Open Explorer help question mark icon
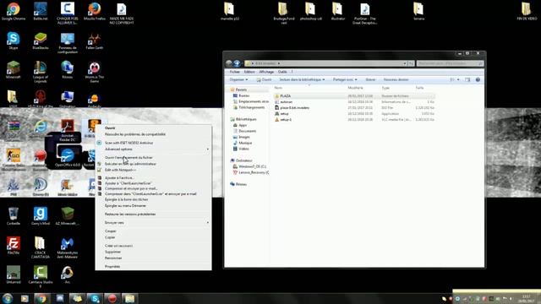 pyautogui.click(x=478, y=79)
